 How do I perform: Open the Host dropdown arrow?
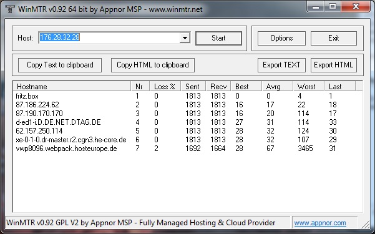coord(185,38)
